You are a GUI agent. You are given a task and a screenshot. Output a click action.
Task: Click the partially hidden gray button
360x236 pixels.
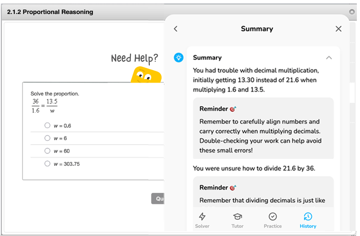158,199
